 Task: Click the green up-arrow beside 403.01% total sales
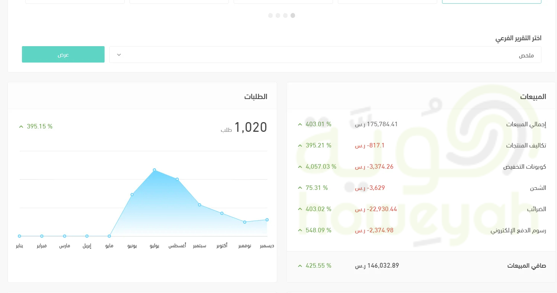[x=300, y=124]
